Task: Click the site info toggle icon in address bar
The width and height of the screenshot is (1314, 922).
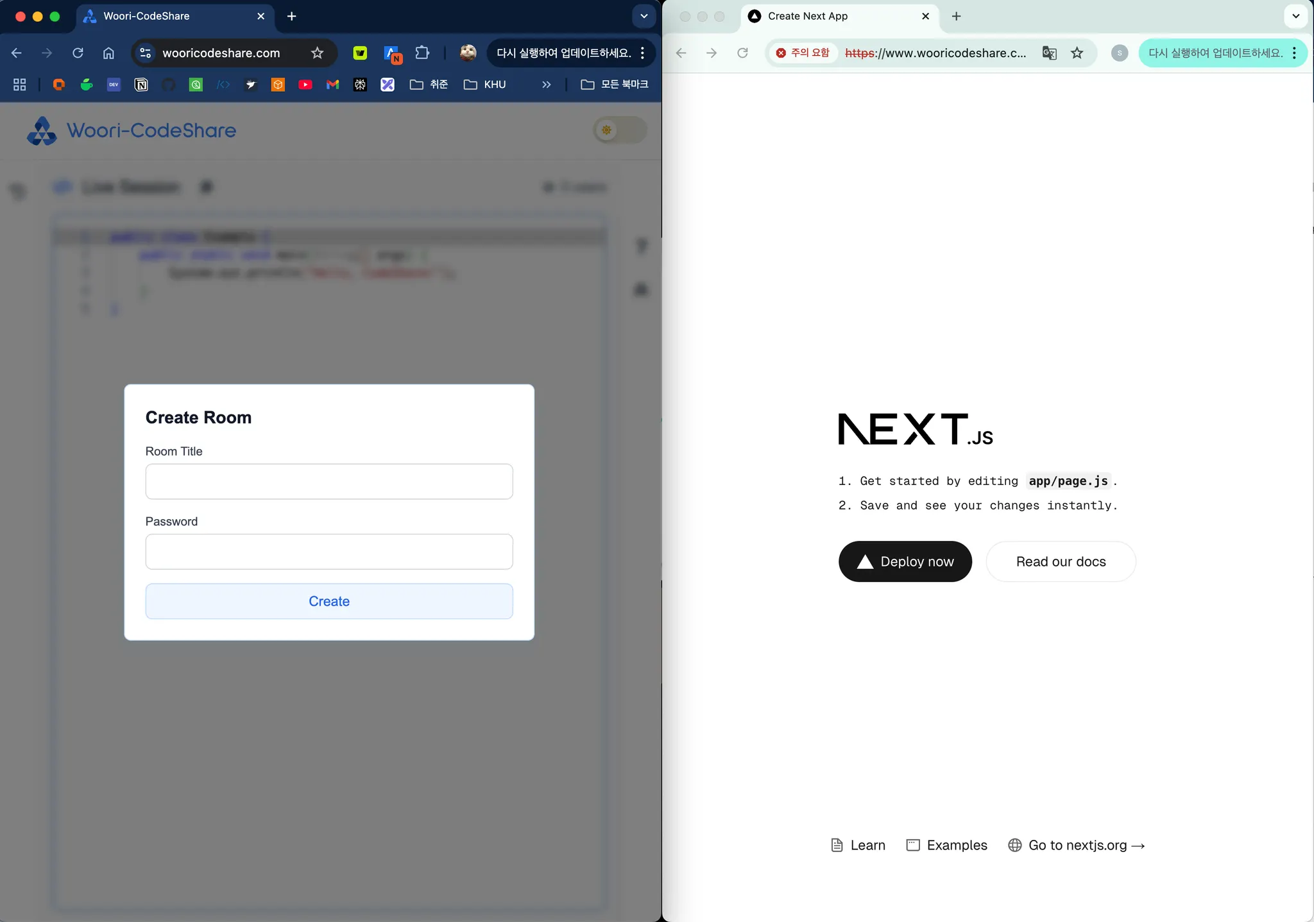Action: click(x=146, y=53)
